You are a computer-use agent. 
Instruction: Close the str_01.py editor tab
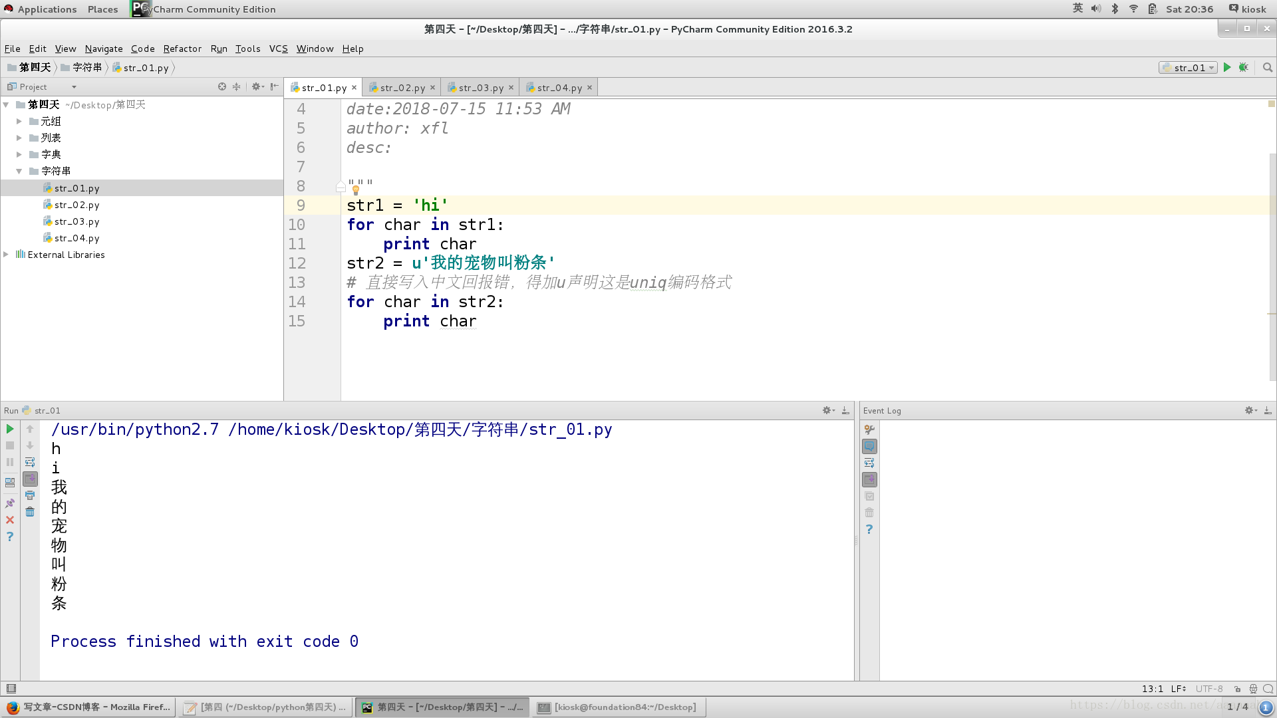tap(355, 88)
